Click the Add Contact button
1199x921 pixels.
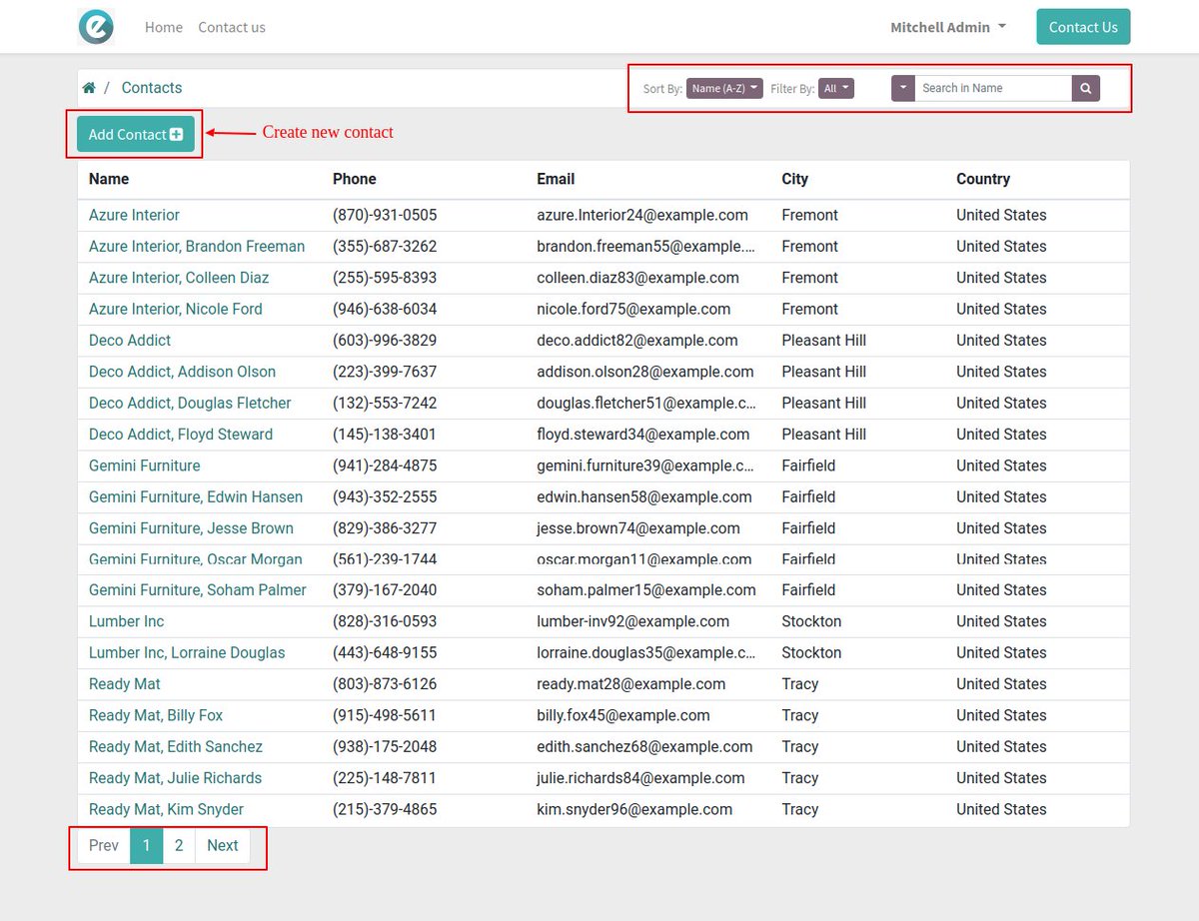click(136, 134)
